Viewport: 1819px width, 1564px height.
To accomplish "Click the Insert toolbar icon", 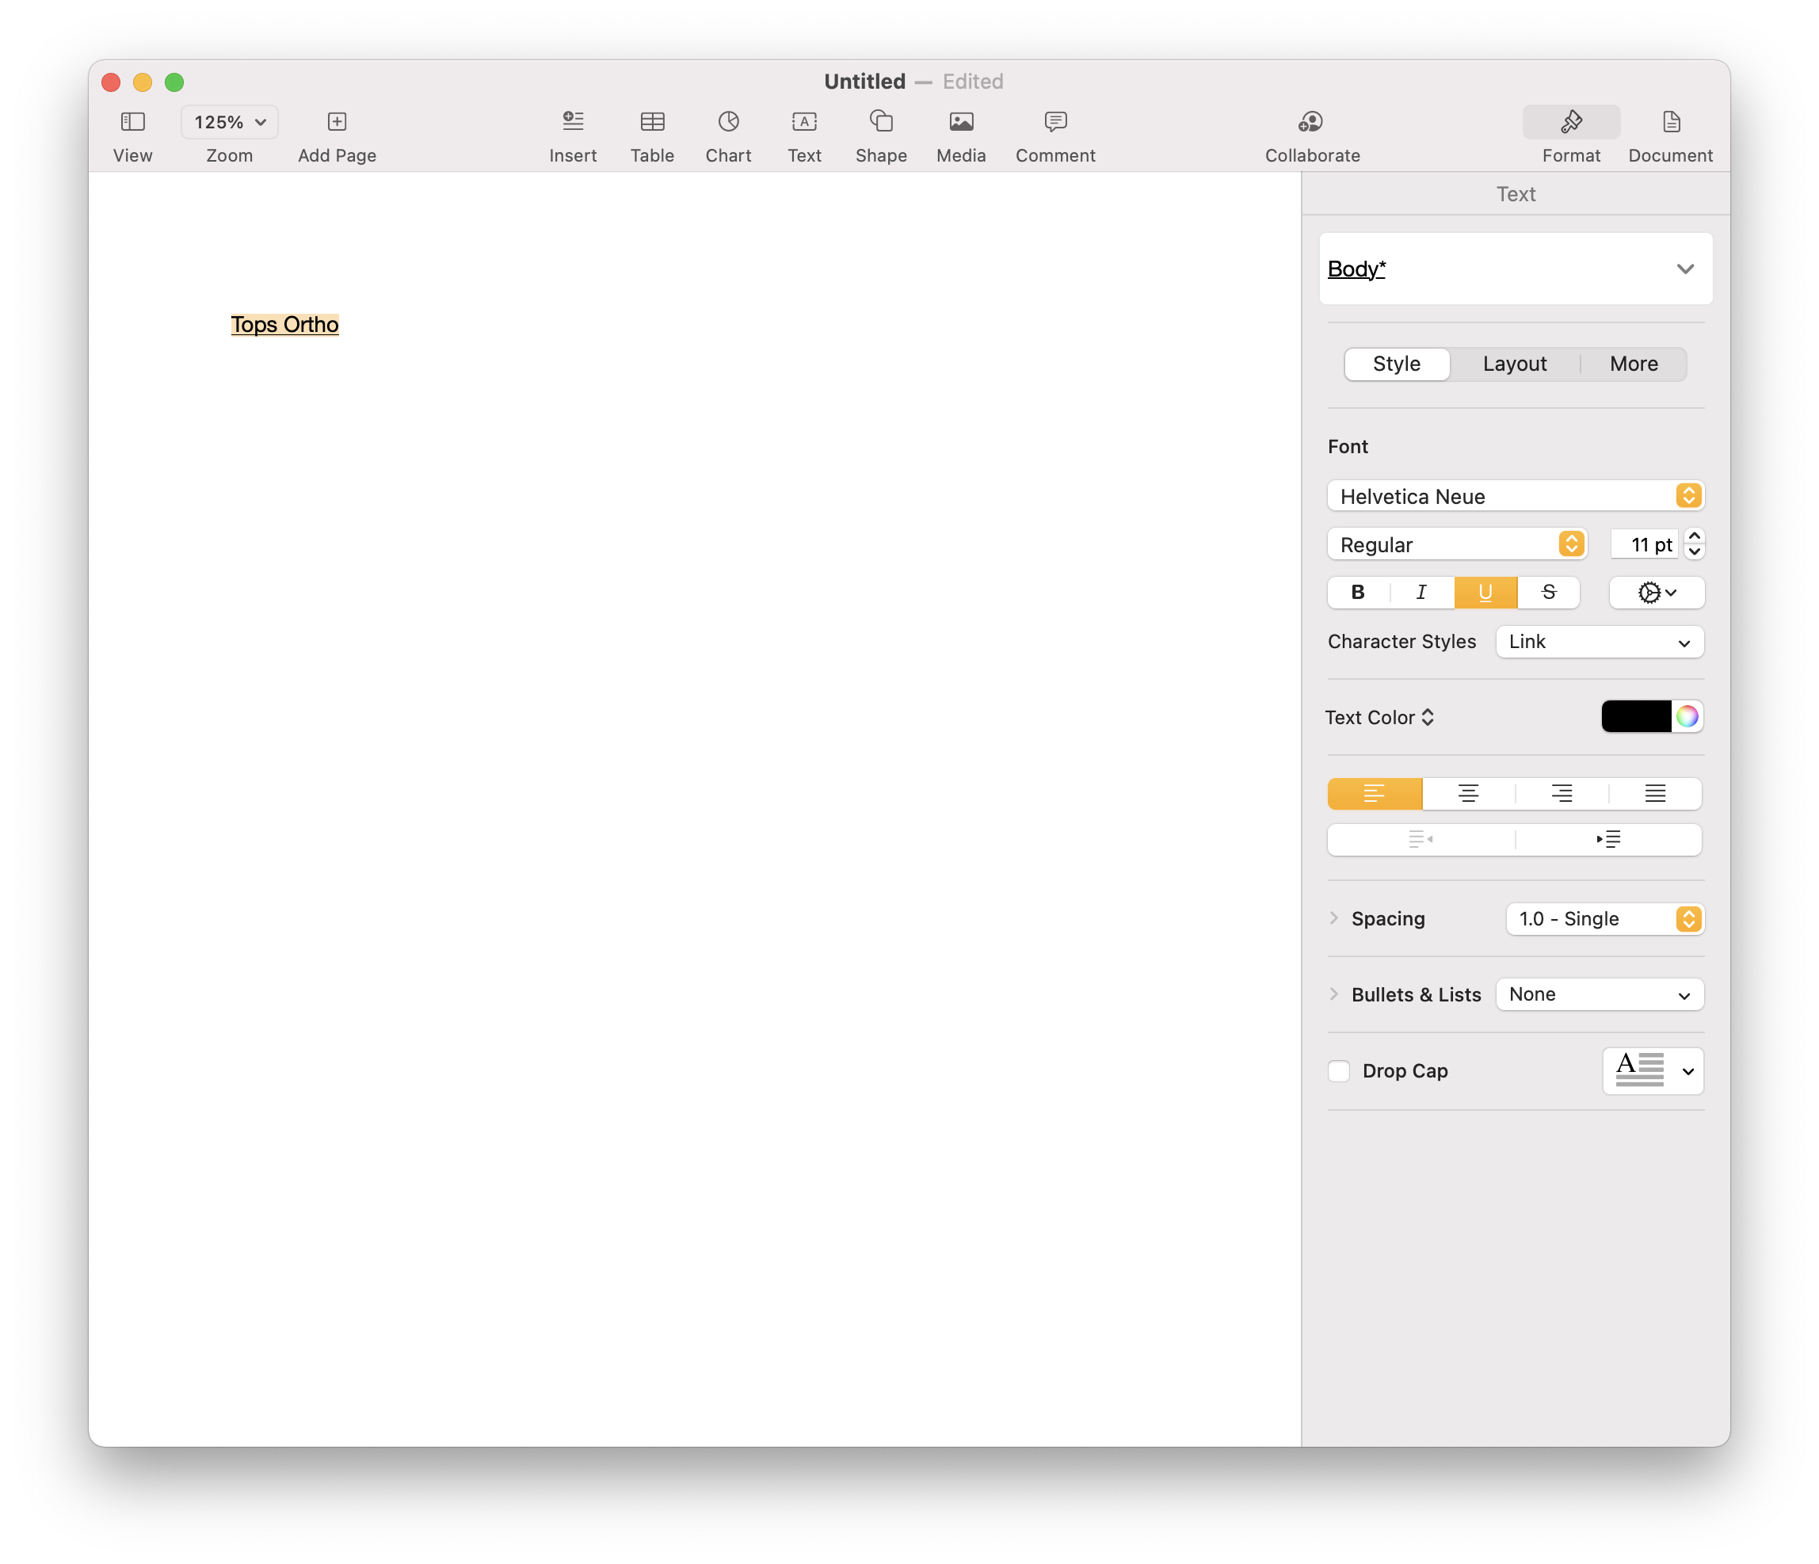I will [572, 121].
